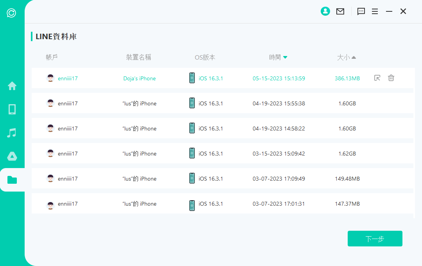
Task: Click the phone device sidebar icon
Action: [x=12, y=109]
